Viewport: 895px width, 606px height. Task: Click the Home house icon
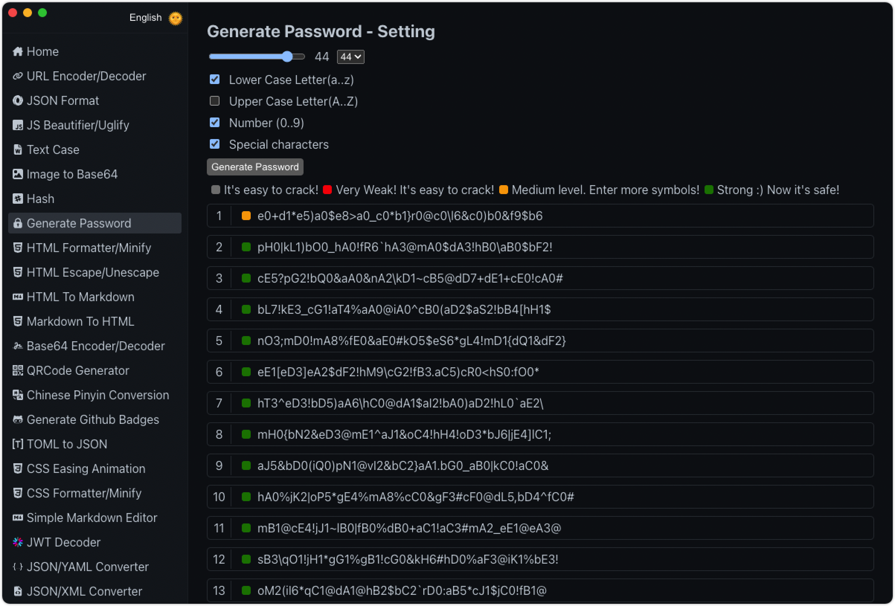[x=18, y=52]
